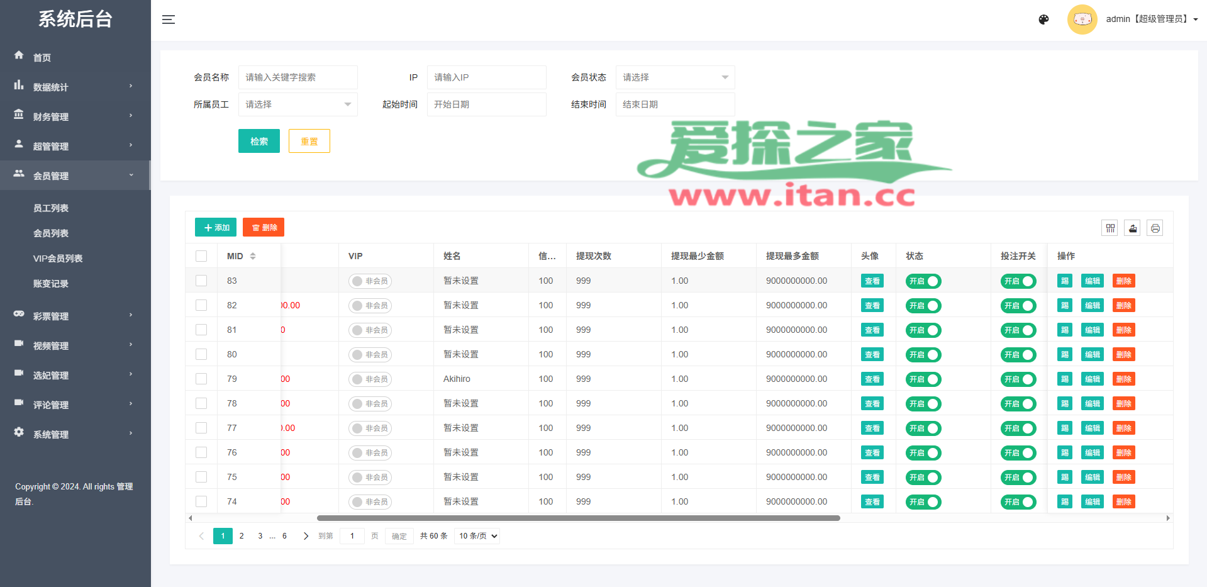
Task: Click the 会员名称 keyword search field
Action: pyautogui.click(x=298, y=77)
